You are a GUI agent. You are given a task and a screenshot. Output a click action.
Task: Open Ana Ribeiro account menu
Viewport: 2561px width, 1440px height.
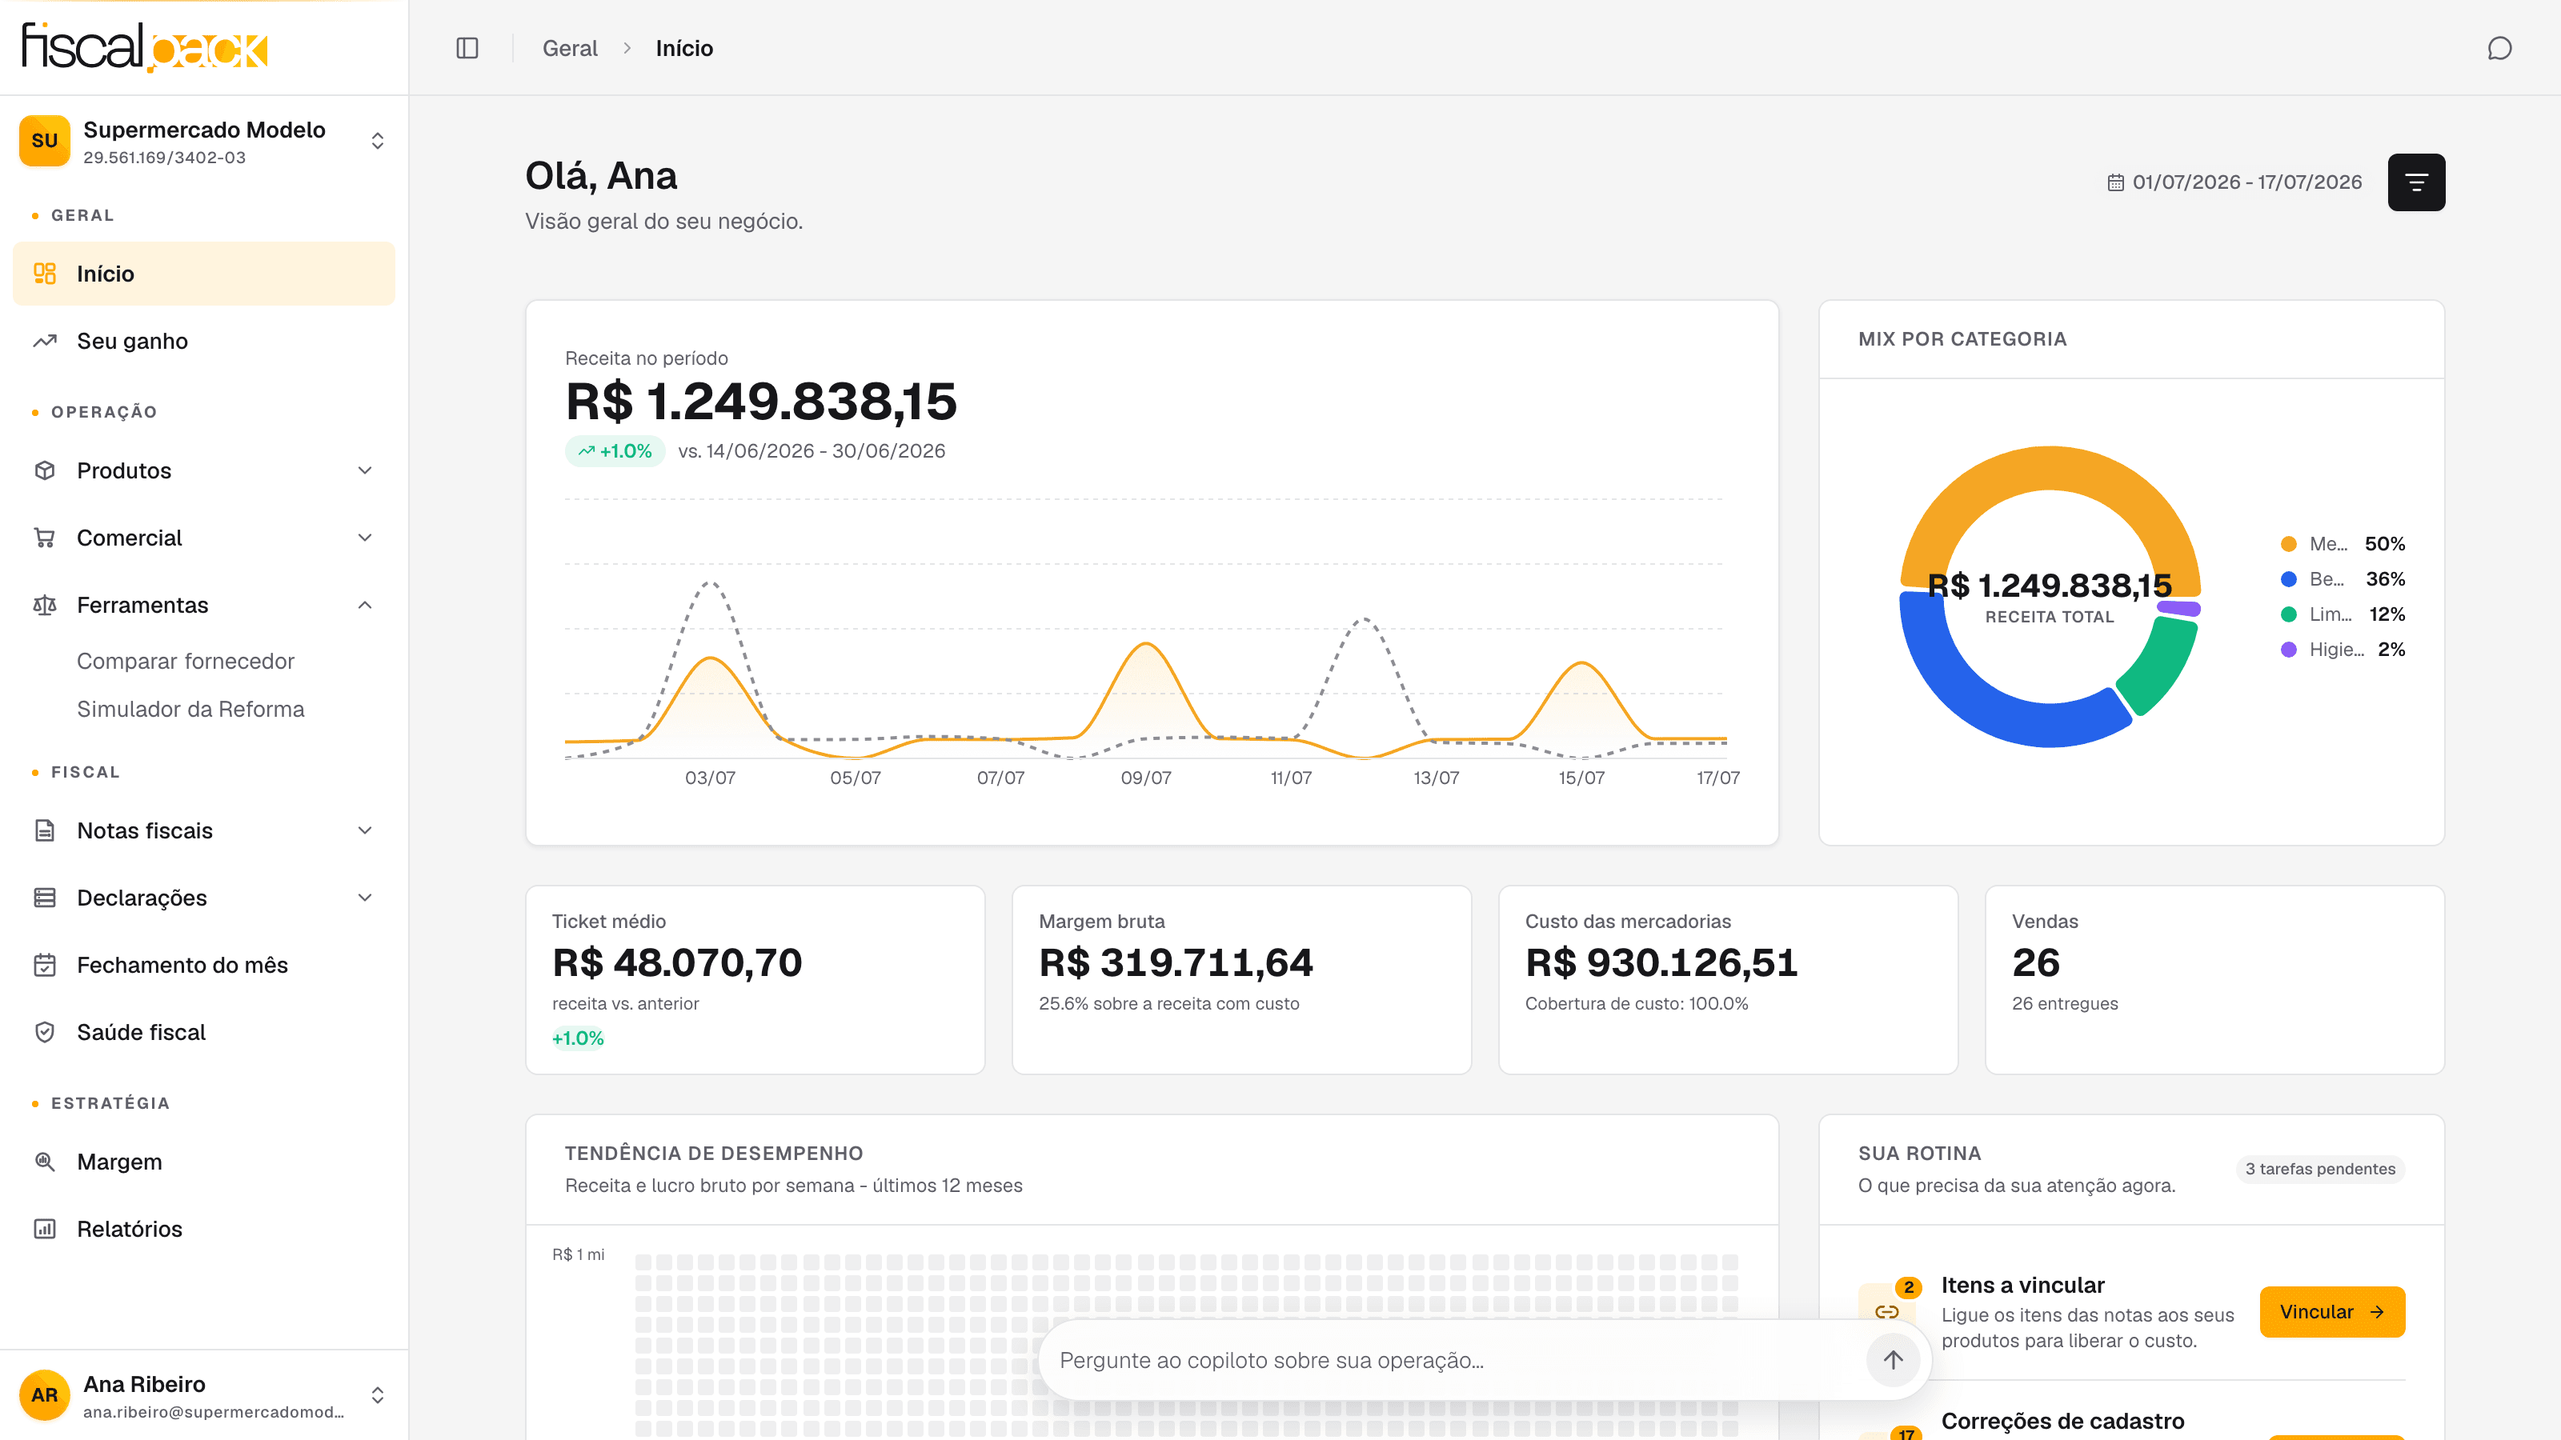[204, 1395]
